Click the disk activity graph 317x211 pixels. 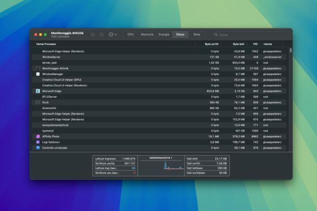[162, 166]
